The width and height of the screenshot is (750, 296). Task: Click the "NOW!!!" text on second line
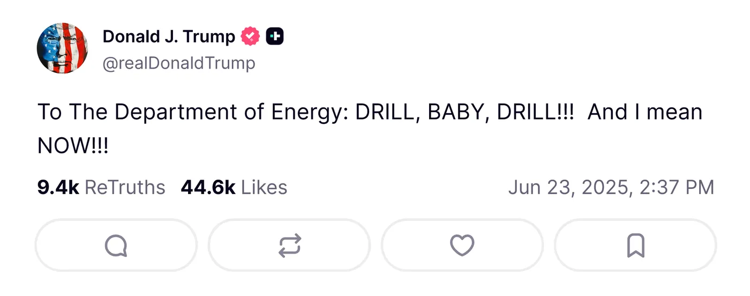[x=73, y=145]
